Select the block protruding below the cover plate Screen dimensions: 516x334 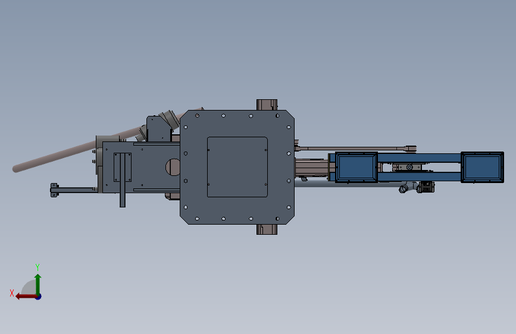(267, 229)
